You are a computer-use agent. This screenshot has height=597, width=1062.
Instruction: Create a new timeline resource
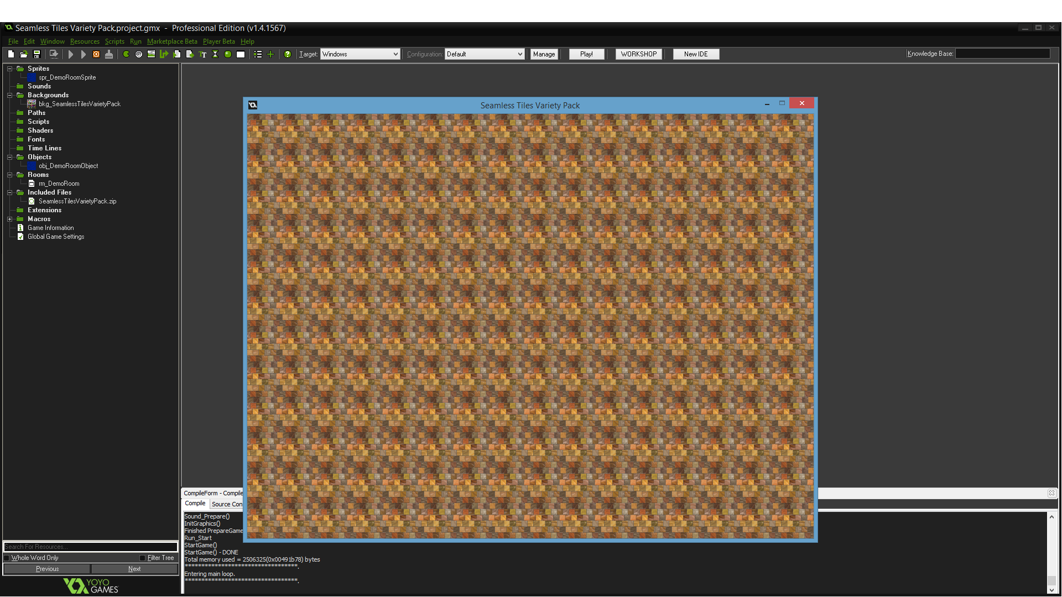pyautogui.click(x=215, y=54)
